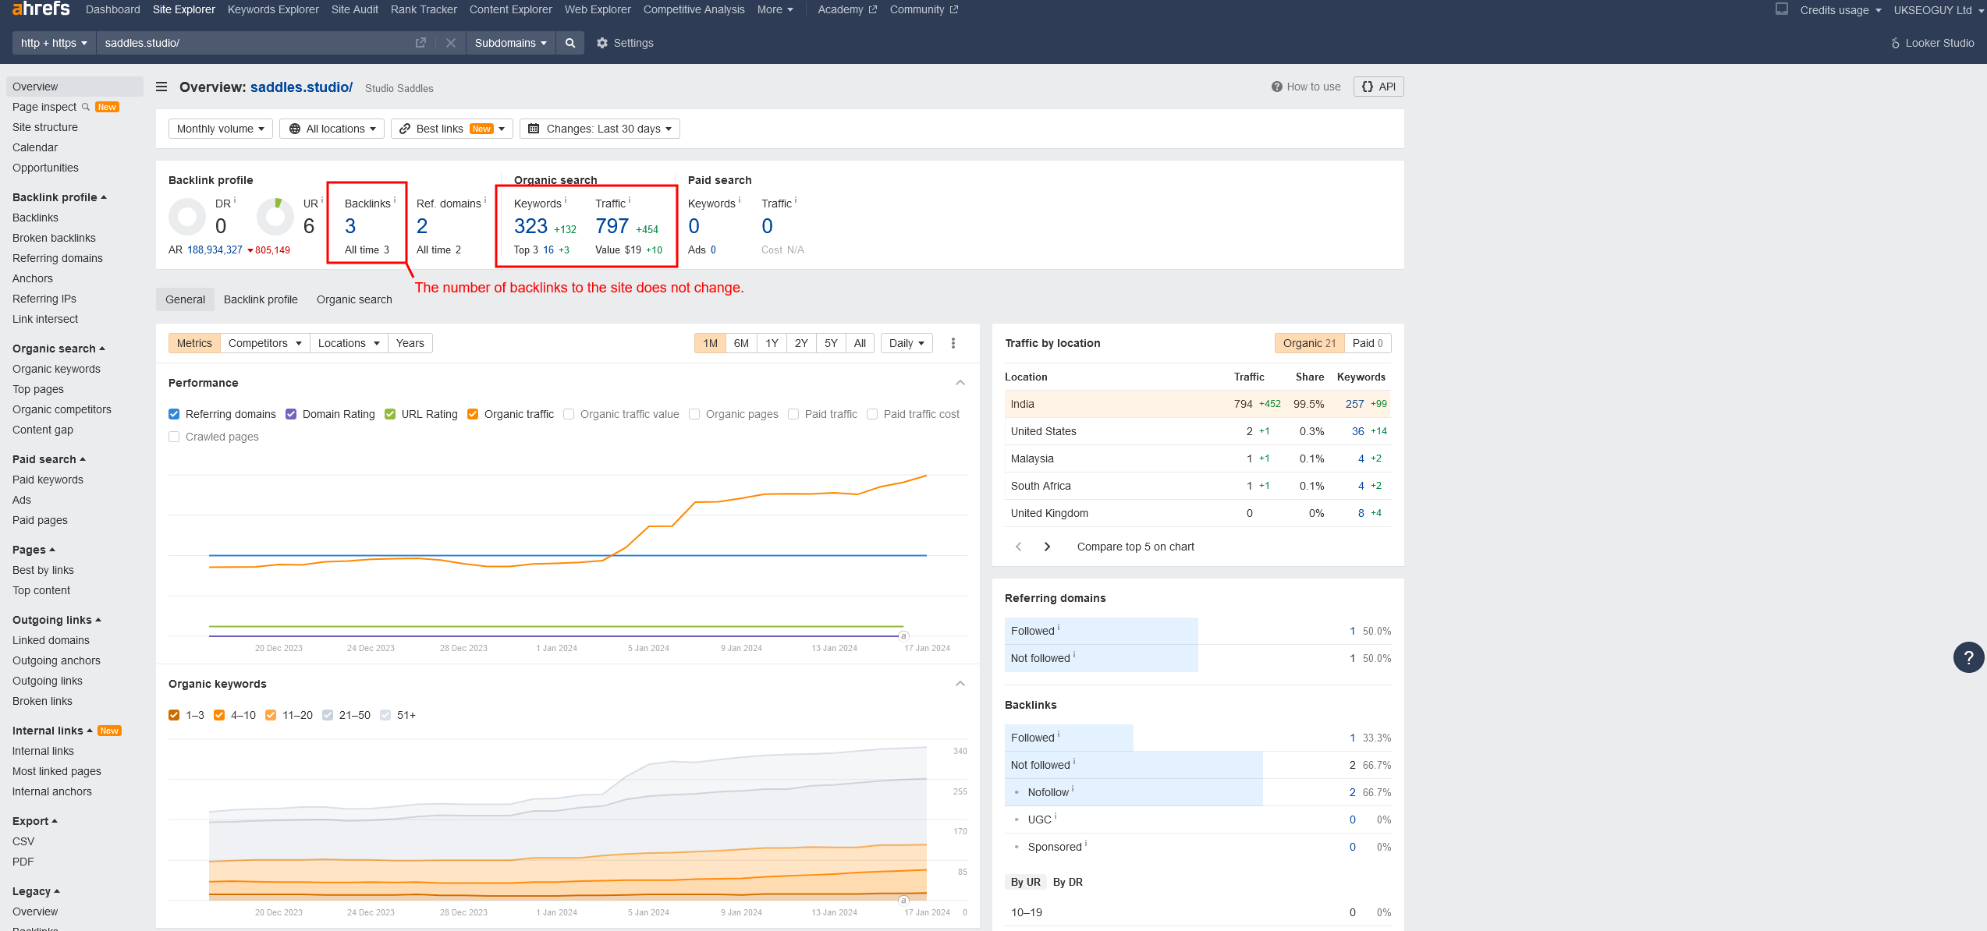Open Keywords Explorer in top menu
Viewport: 1987px width, 931px height.
[x=273, y=9]
